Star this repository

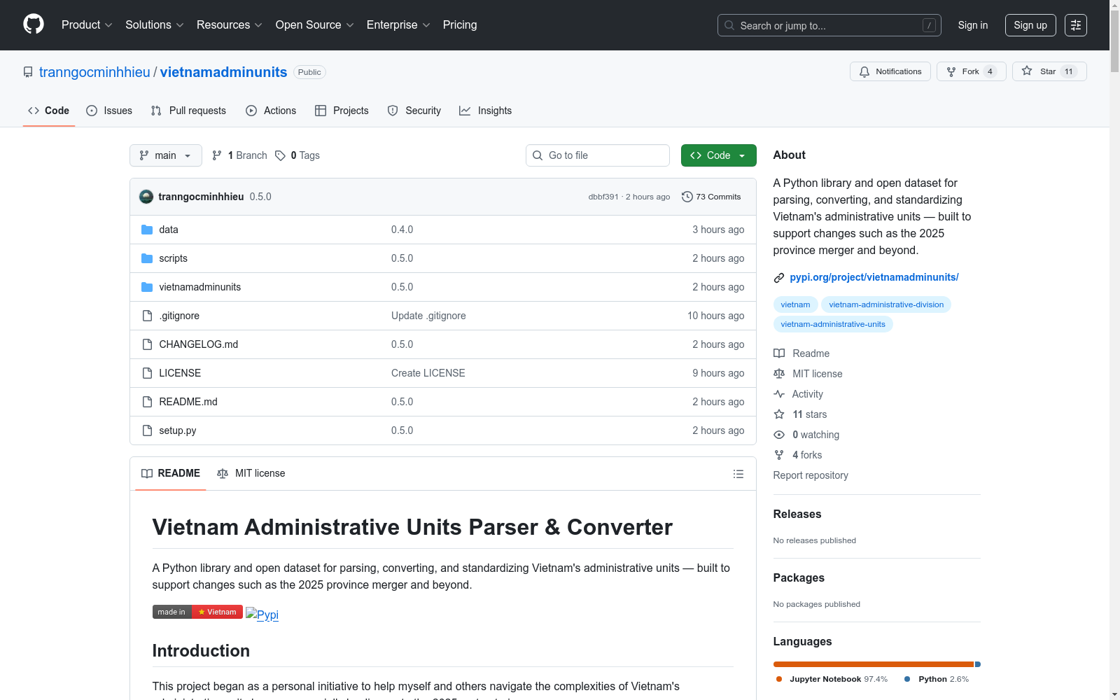coord(1049,71)
